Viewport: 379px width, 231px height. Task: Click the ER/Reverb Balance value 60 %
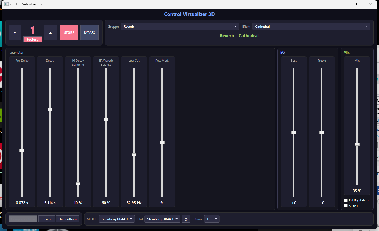106,203
